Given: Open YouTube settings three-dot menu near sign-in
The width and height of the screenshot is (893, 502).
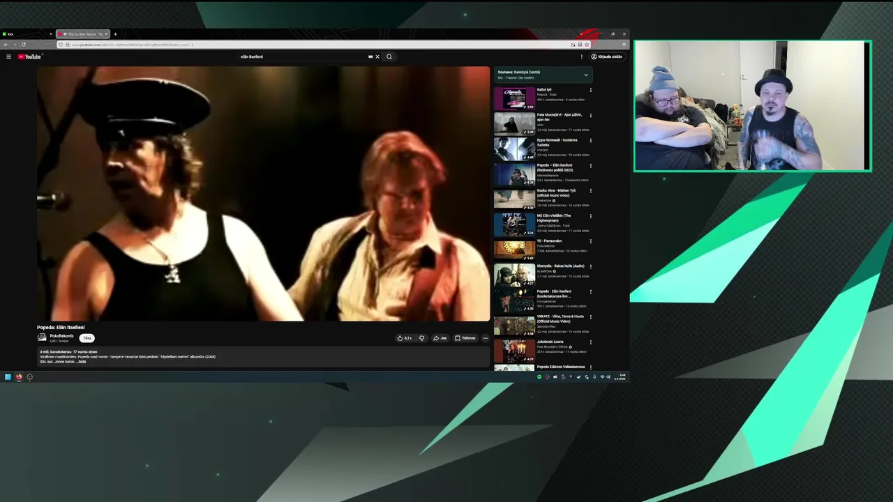Looking at the screenshot, I should (x=582, y=56).
